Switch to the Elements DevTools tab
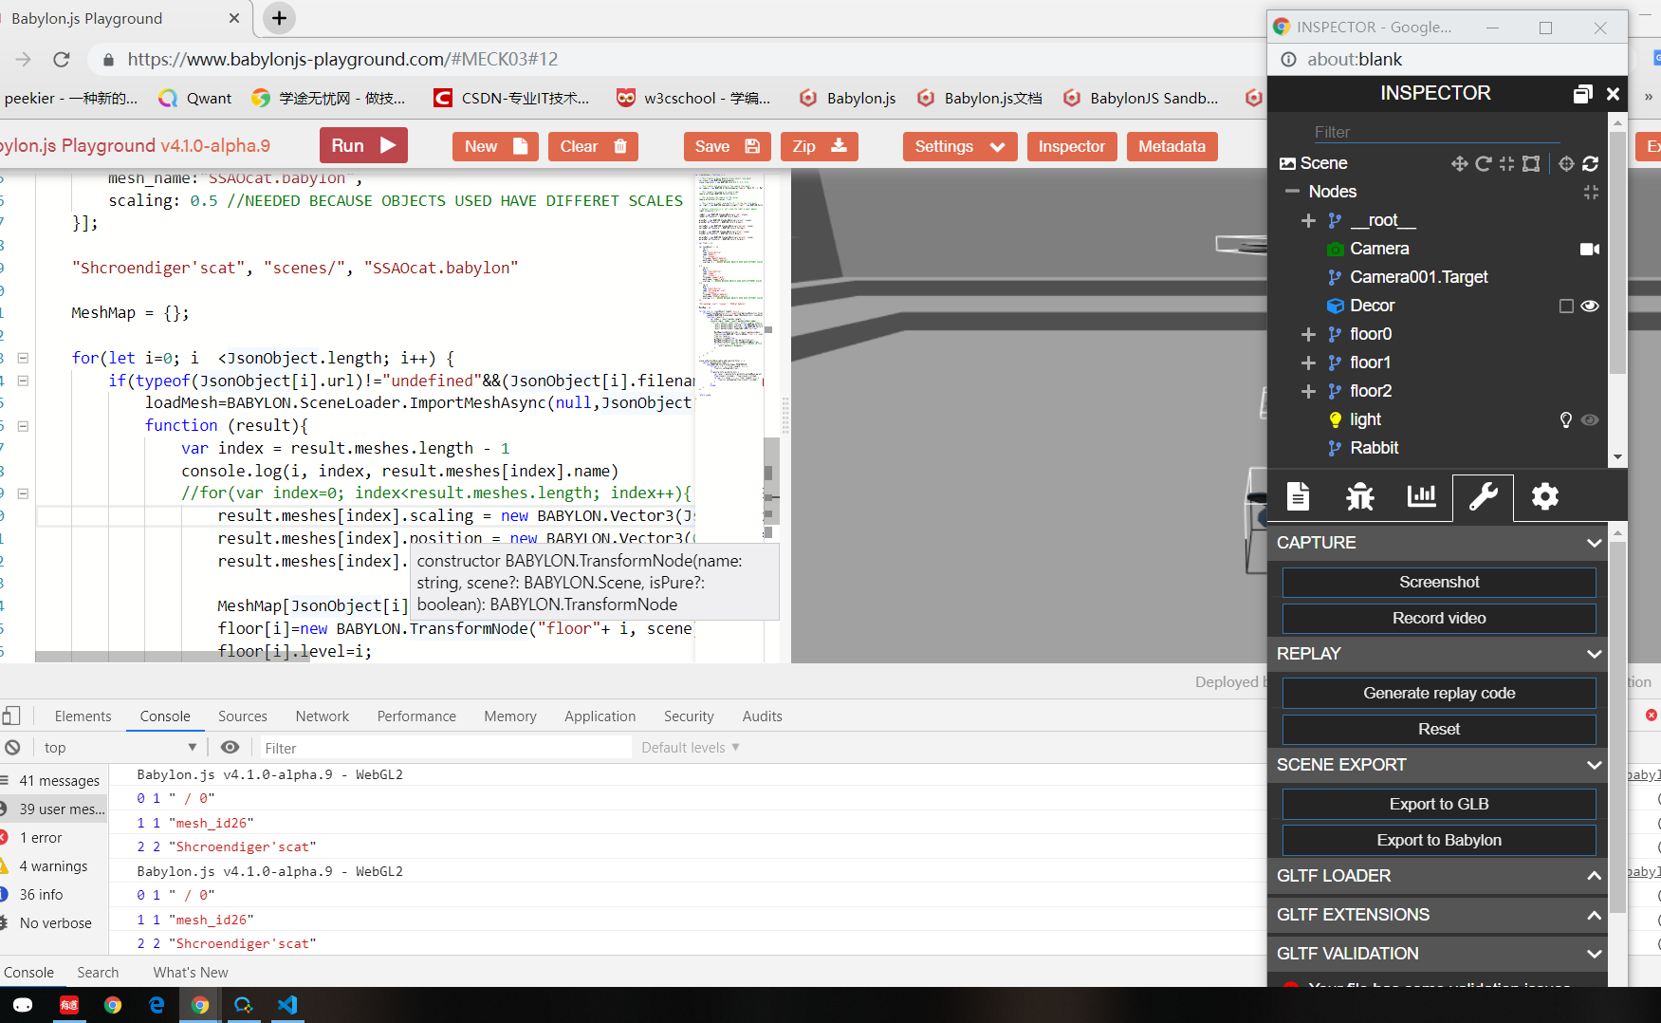1661x1023 pixels. pos(83,716)
